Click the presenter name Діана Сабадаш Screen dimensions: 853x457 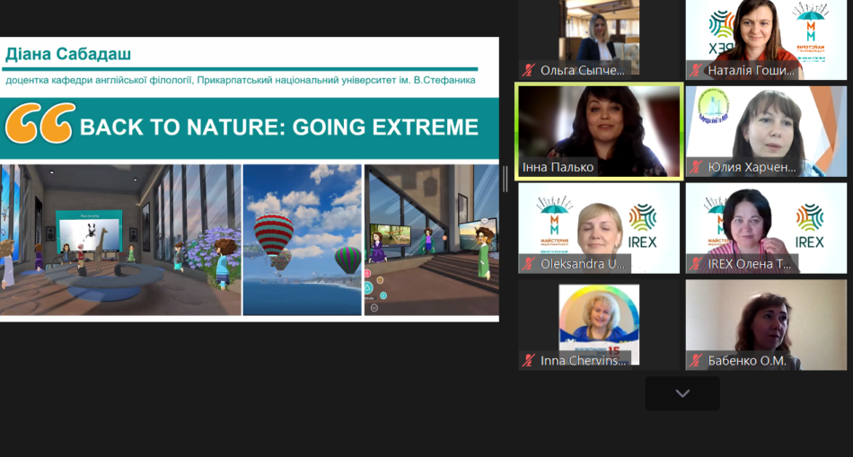click(68, 55)
